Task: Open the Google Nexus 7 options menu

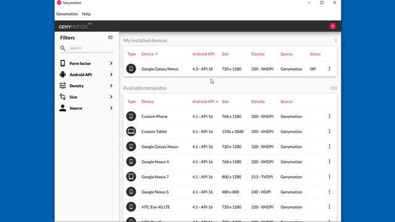Action: (329, 177)
